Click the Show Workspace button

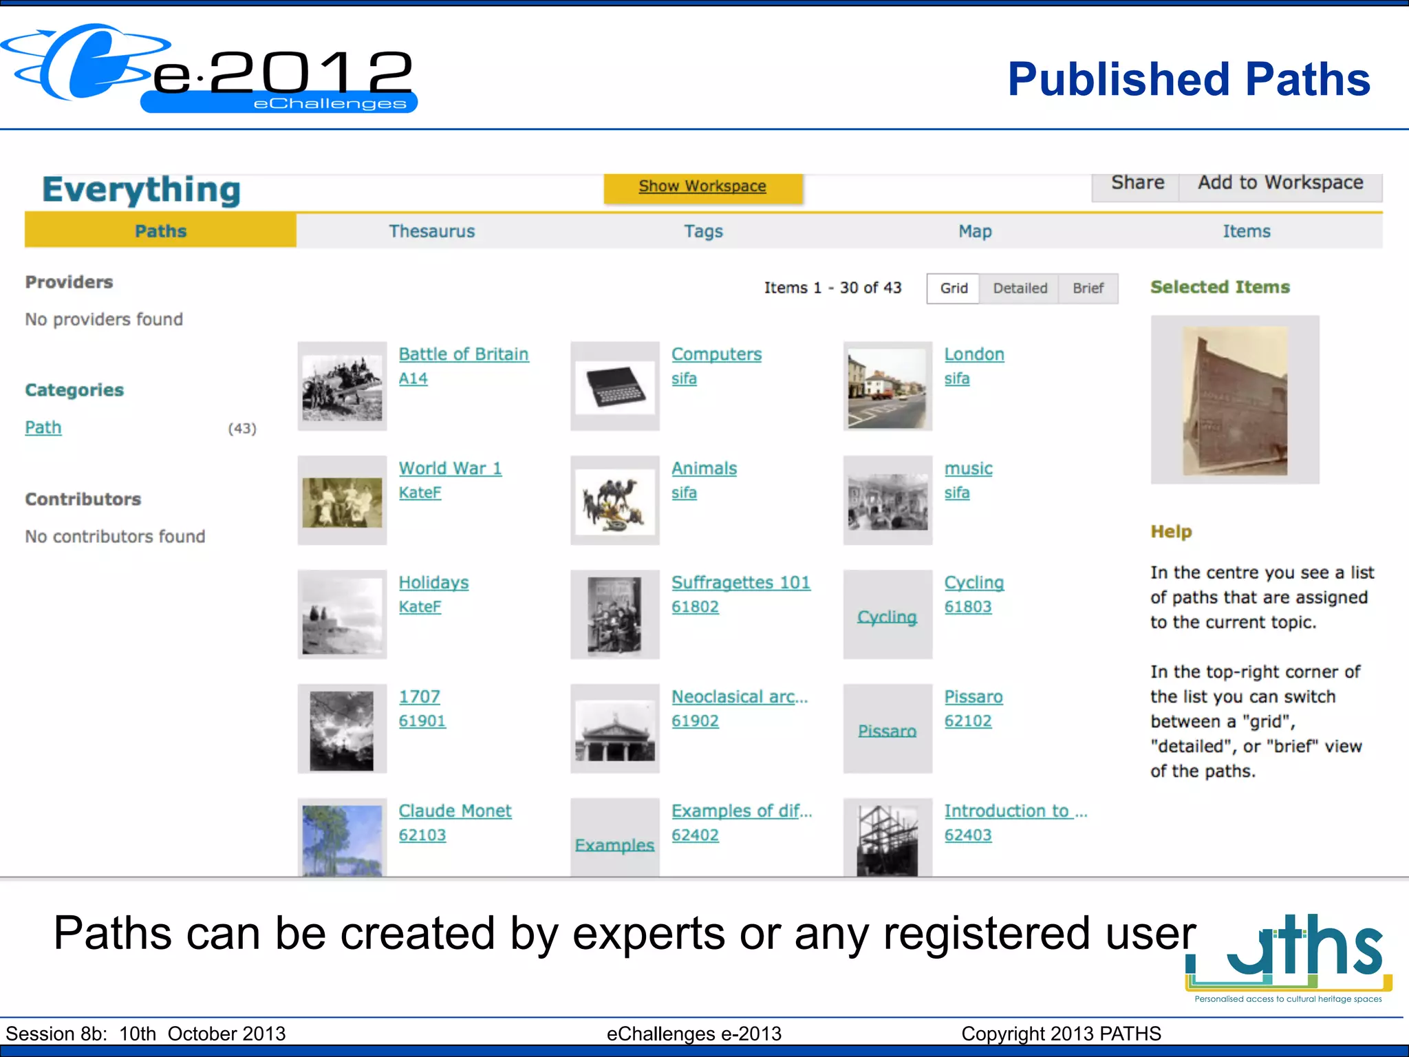[x=702, y=186]
